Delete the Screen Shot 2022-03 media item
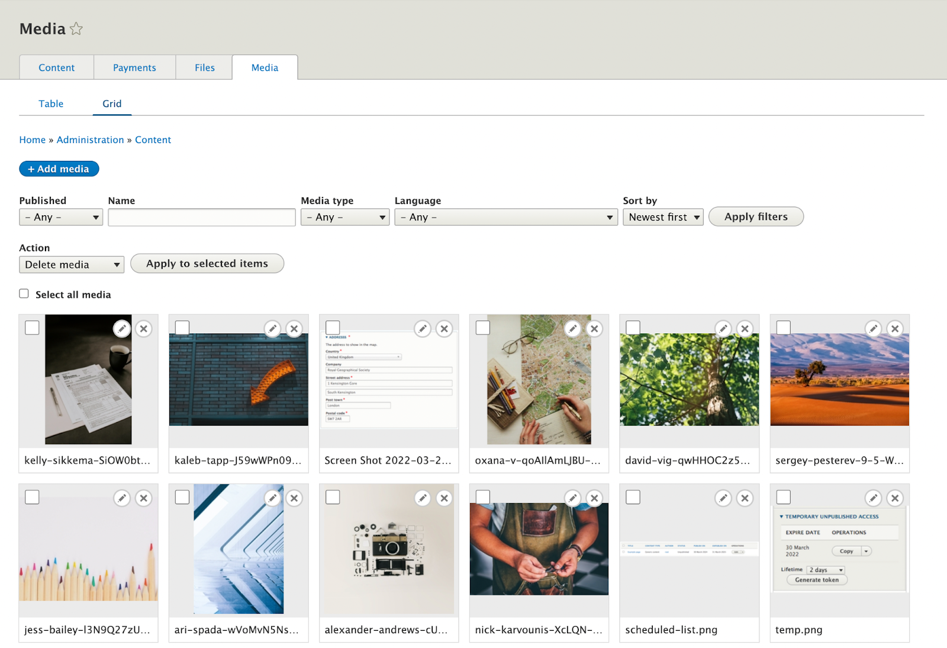The height and width of the screenshot is (648, 947). 444,329
